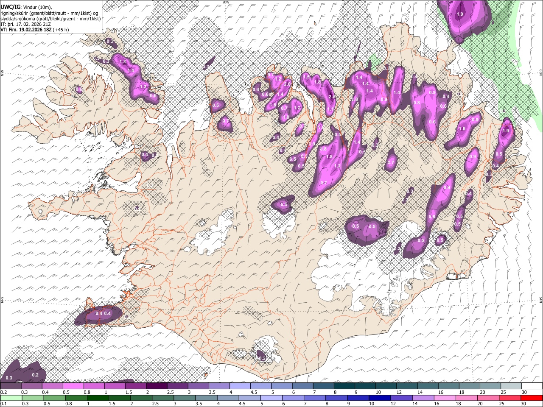Click top-row legend swatch between 0.2 and 0.3
The height and width of the screenshot is (407, 543).
11,386
